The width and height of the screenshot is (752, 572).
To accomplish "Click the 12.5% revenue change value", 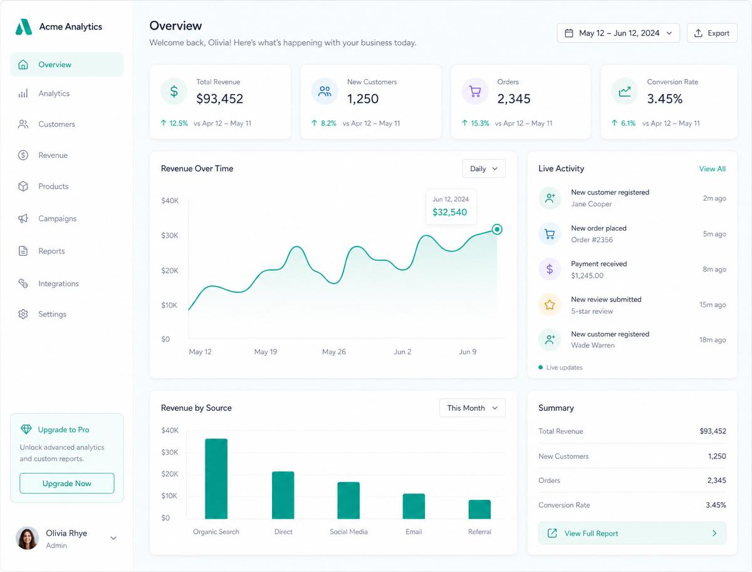I will (179, 124).
